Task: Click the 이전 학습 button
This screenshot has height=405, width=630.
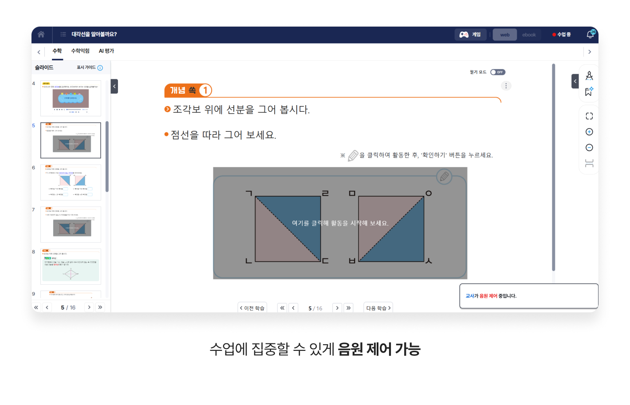Action: tap(252, 308)
